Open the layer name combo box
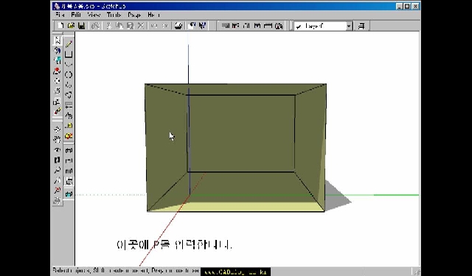The width and height of the screenshot is (472, 276). (x=323, y=26)
